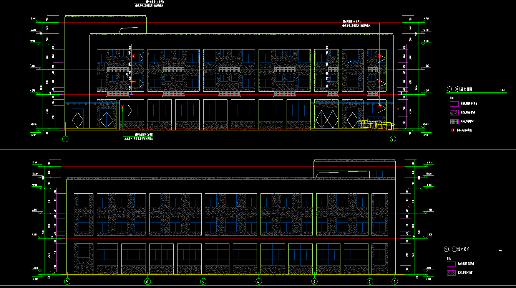
Task: Click axis bubble 9 under the upper elevation
Action: 392,139
